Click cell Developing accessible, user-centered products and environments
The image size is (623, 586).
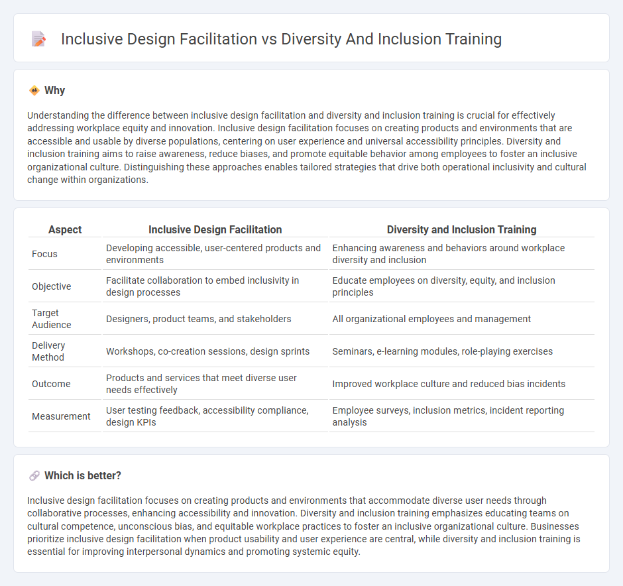pyautogui.click(x=215, y=254)
